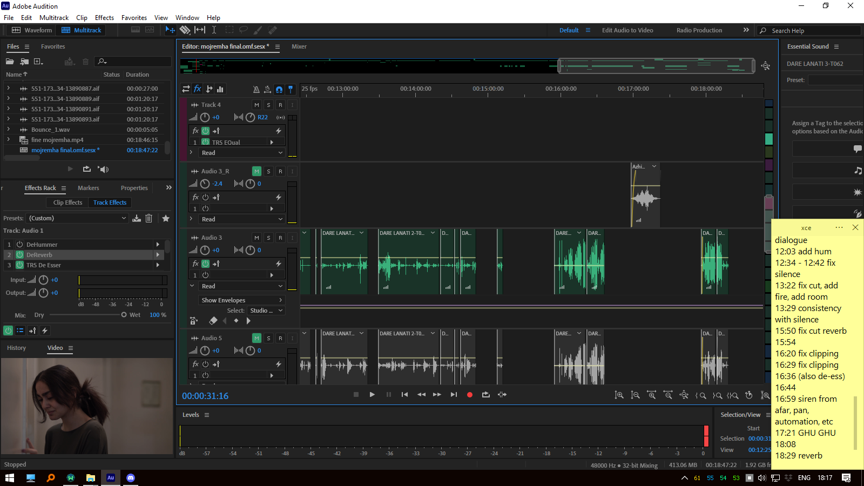Toggle the snapping magnet icon
Image resolution: width=864 pixels, height=486 pixels.
(279, 89)
